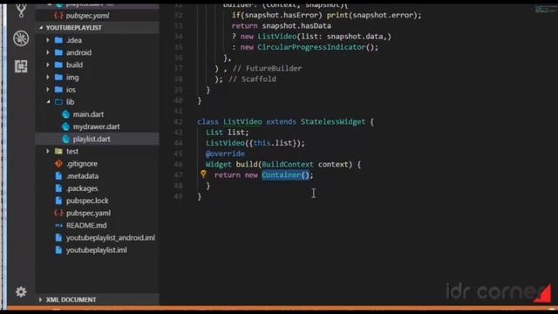Viewport: 558px width, 314px height.
Task: Click line number 47 in gutter
Action: 178,174
